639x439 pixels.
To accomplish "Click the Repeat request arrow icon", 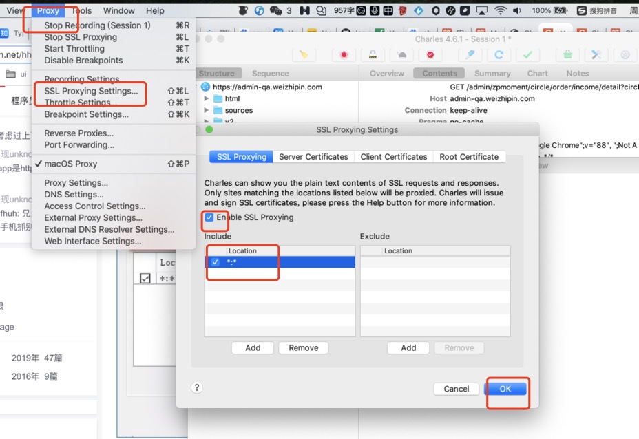I will point(499,55).
